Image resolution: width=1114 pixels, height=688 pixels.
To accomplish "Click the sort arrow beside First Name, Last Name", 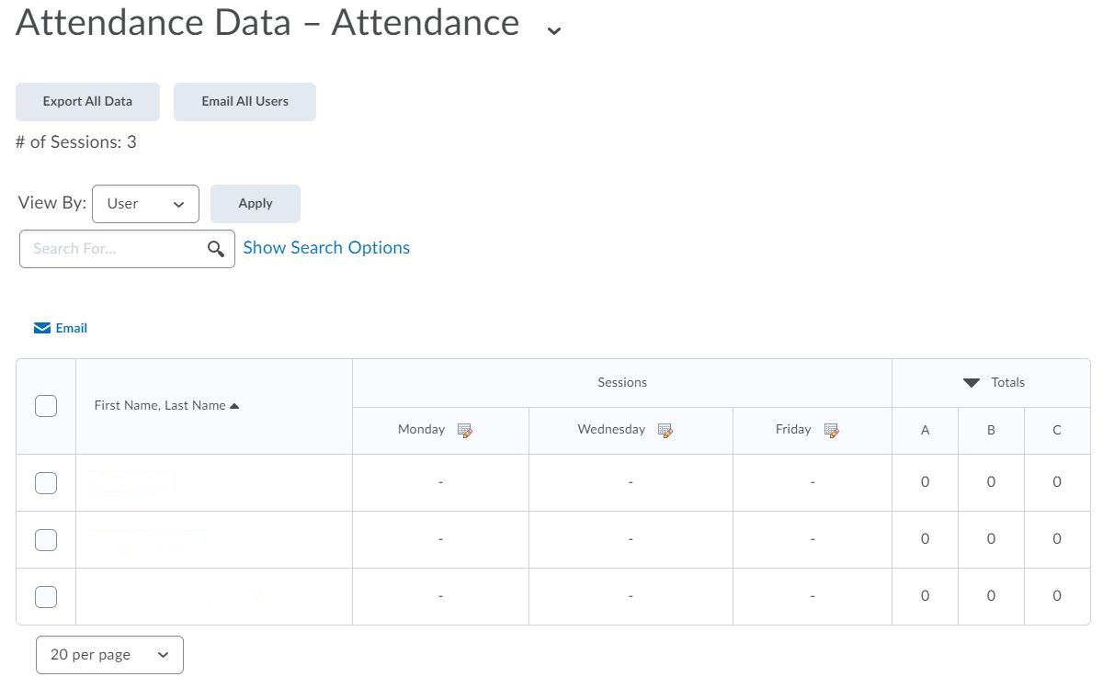I will (234, 406).
